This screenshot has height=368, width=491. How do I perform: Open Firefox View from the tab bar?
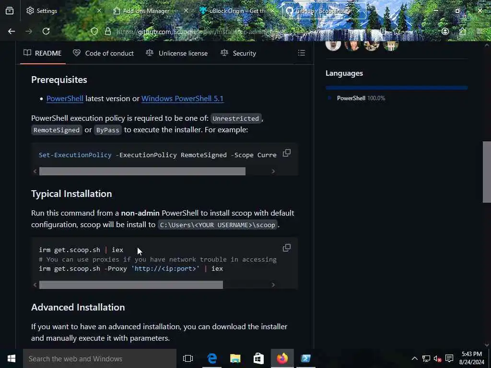pos(10,11)
